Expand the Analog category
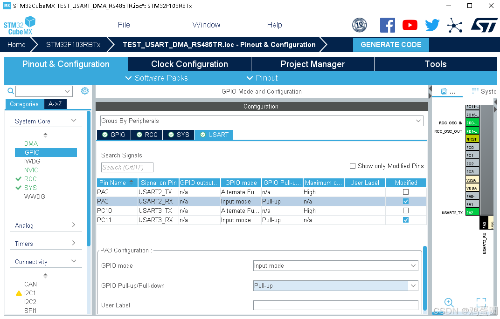The image size is (500, 319). tap(74, 225)
